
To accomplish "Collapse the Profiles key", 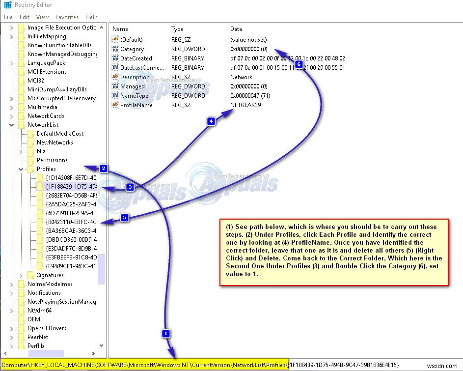I will (x=21, y=169).
